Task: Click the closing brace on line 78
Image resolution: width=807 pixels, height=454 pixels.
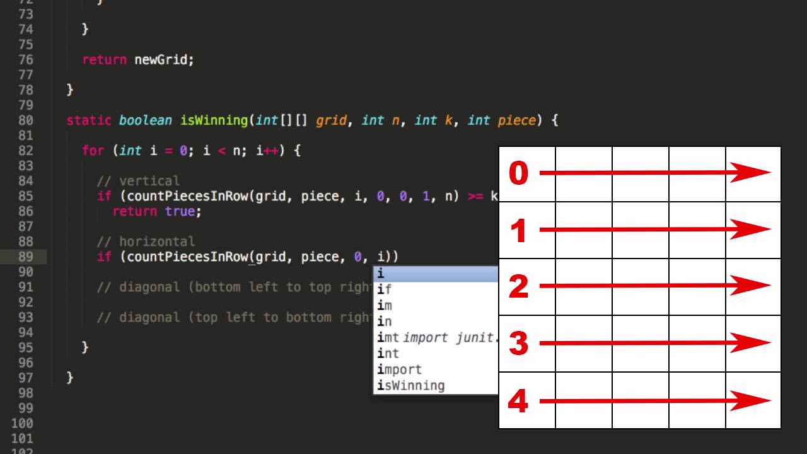Action: click(x=70, y=90)
